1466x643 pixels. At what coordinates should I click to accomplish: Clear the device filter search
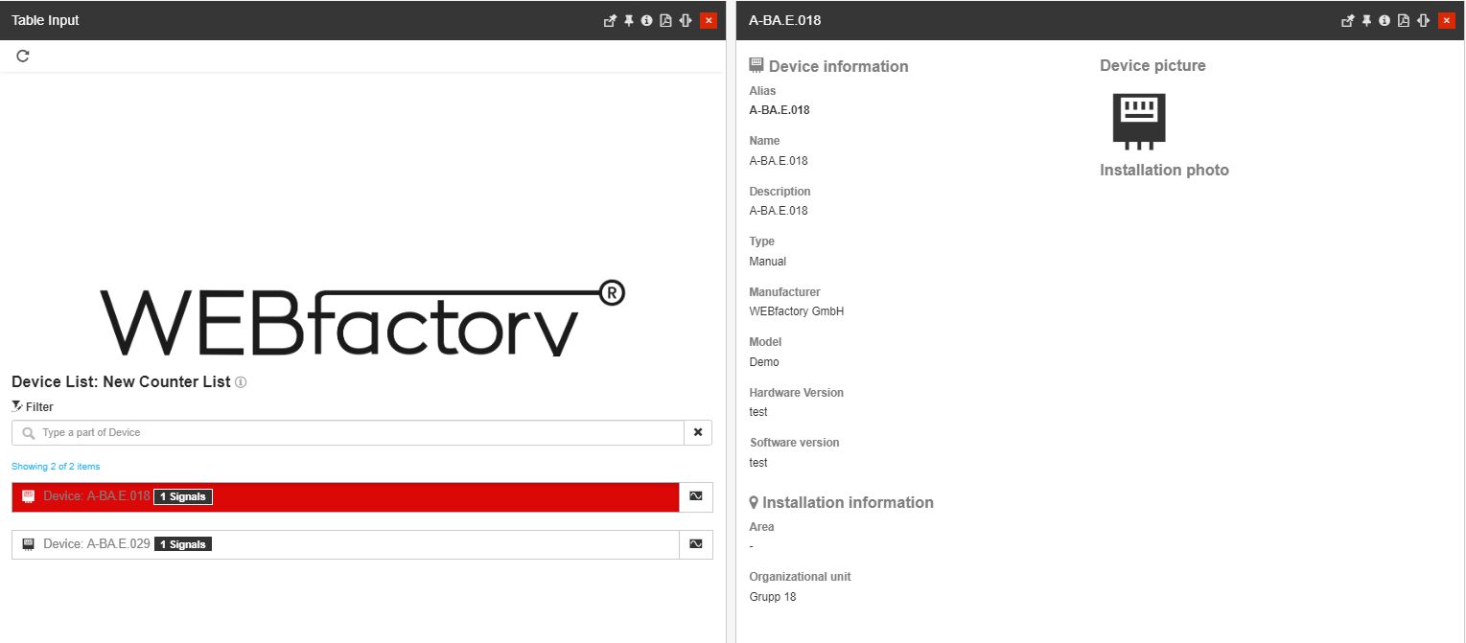tap(699, 432)
